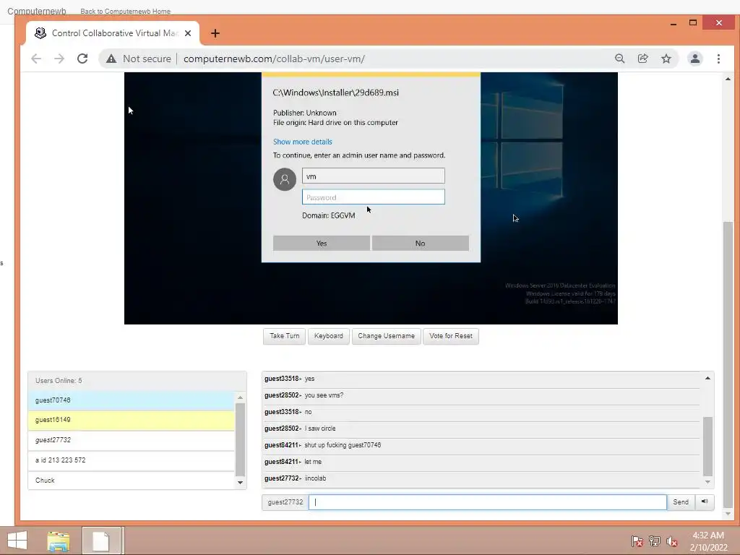
Task: Select guest27732 in users list
Action: pos(132,440)
